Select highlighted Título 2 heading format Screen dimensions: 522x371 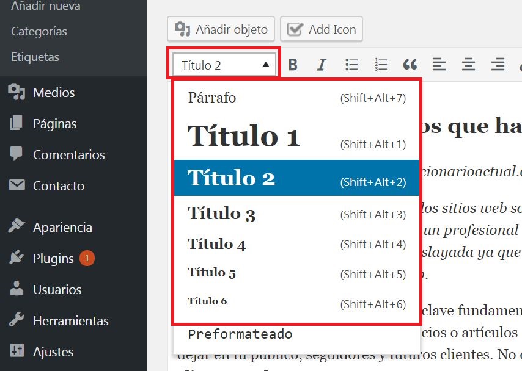(x=296, y=178)
